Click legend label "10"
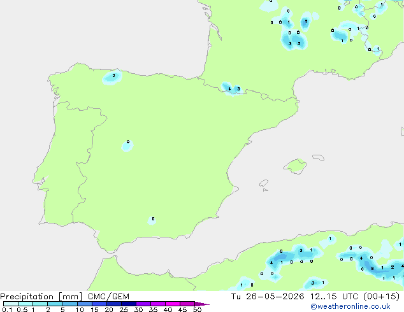Image resolution: width=404 pixels, height=312 pixels. [80, 309]
